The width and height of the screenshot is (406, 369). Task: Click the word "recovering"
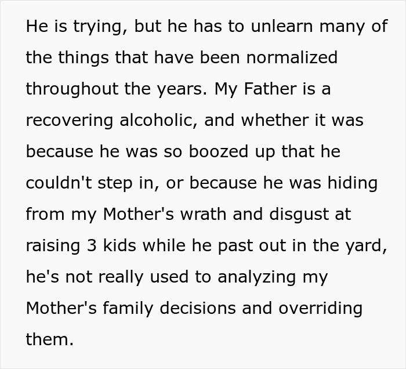[69, 121]
